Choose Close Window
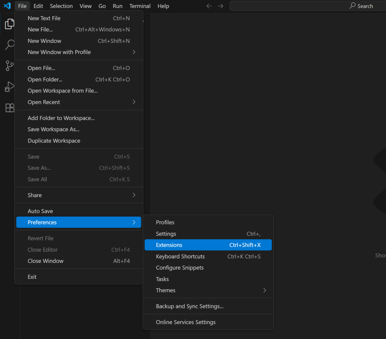The image size is (386, 339). [79, 261]
